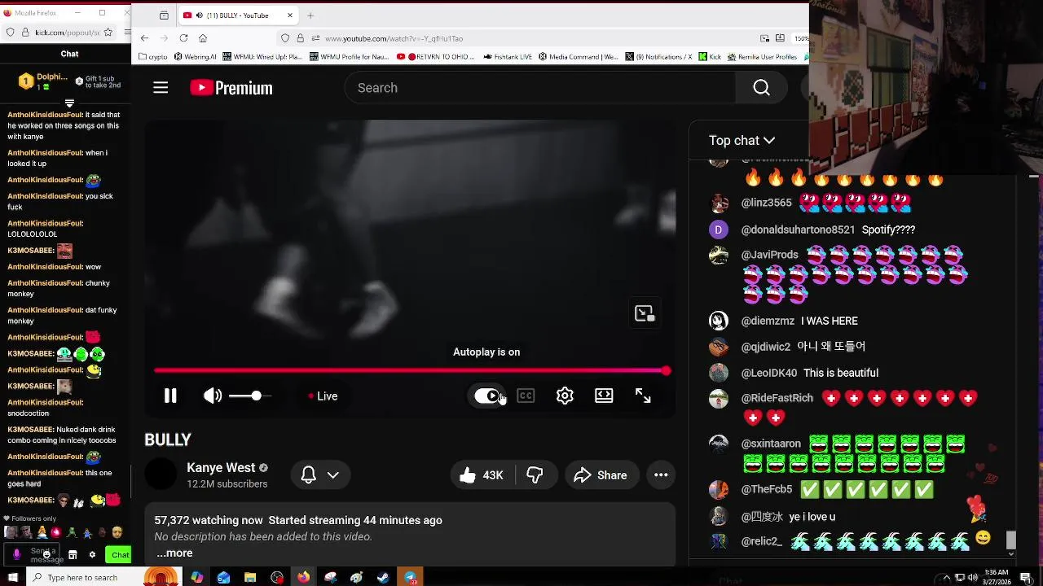Open the Windows Start menu
The width and height of the screenshot is (1043, 586).
point(12,578)
